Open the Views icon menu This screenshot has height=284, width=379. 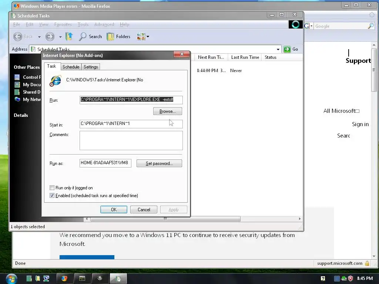(x=143, y=37)
